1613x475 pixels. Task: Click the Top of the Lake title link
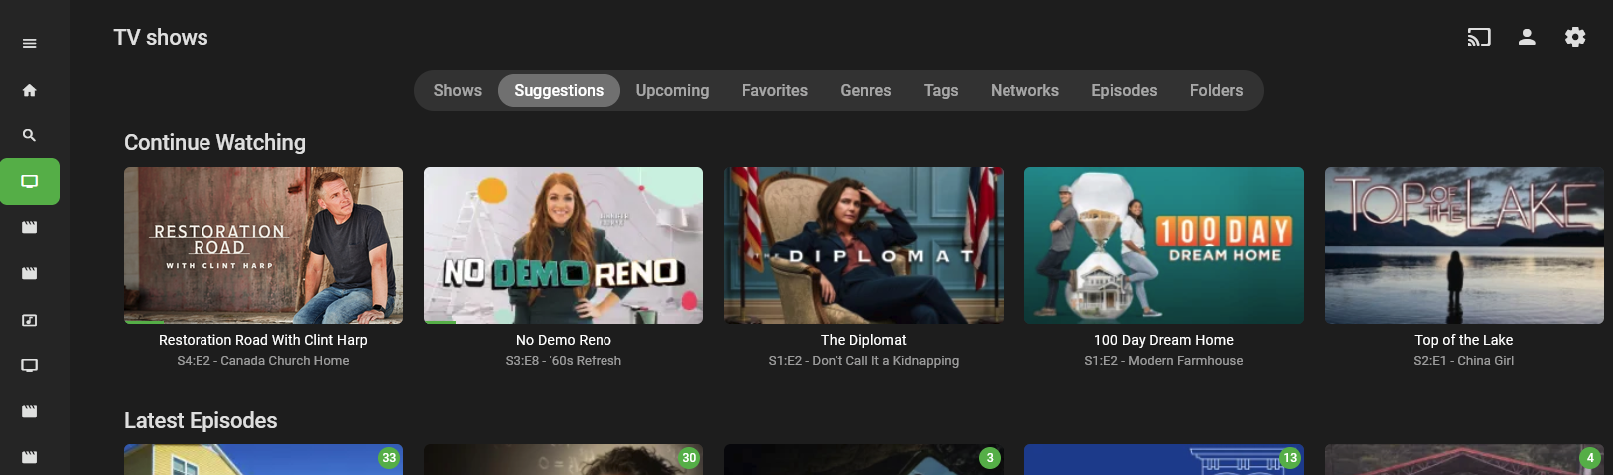click(1464, 340)
